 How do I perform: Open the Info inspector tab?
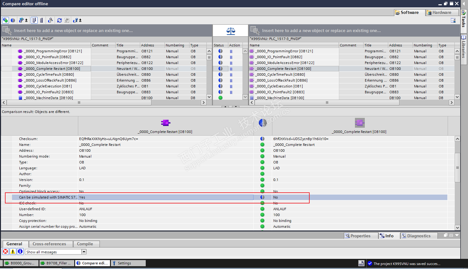389,236
